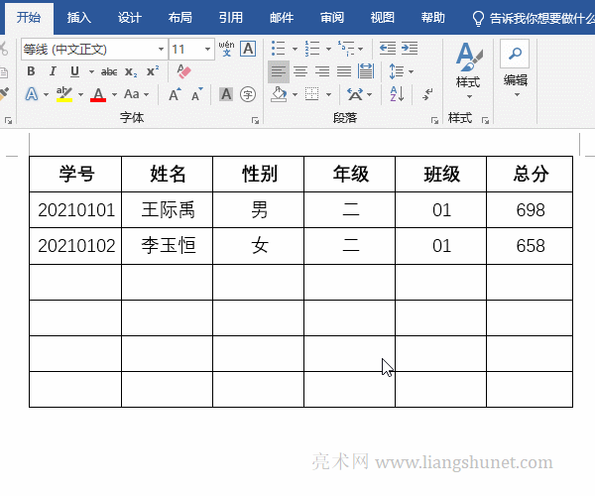The image size is (595, 496).
Task: Apply the yellow text highlight color
Action: point(63,94)
